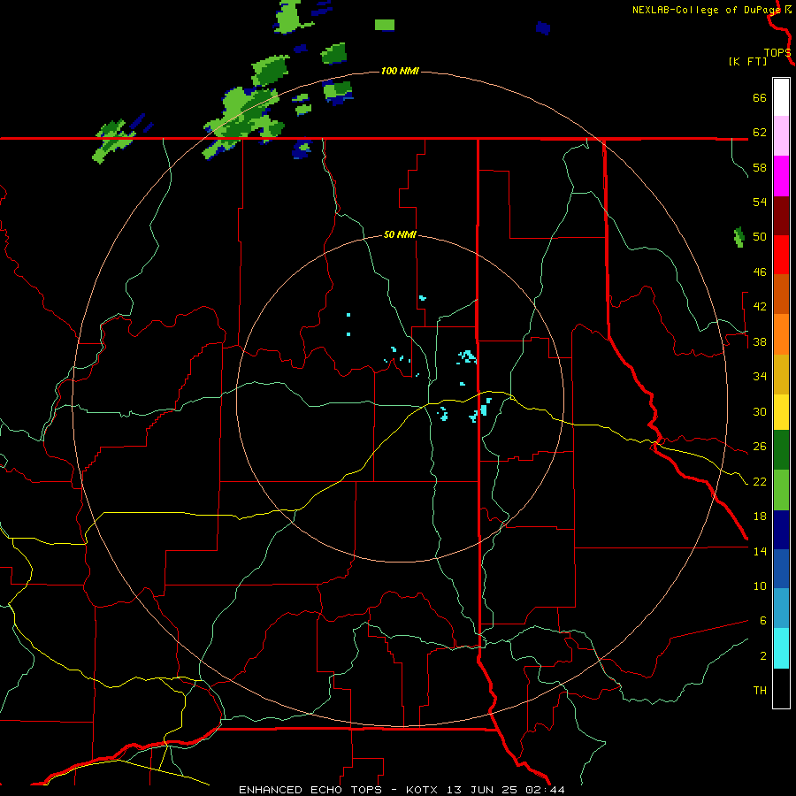The height and width of the screenshot is (796, 796).
Task: Click the small green echo at right edge
Action: pyautogui.click(x=739, y=237)
